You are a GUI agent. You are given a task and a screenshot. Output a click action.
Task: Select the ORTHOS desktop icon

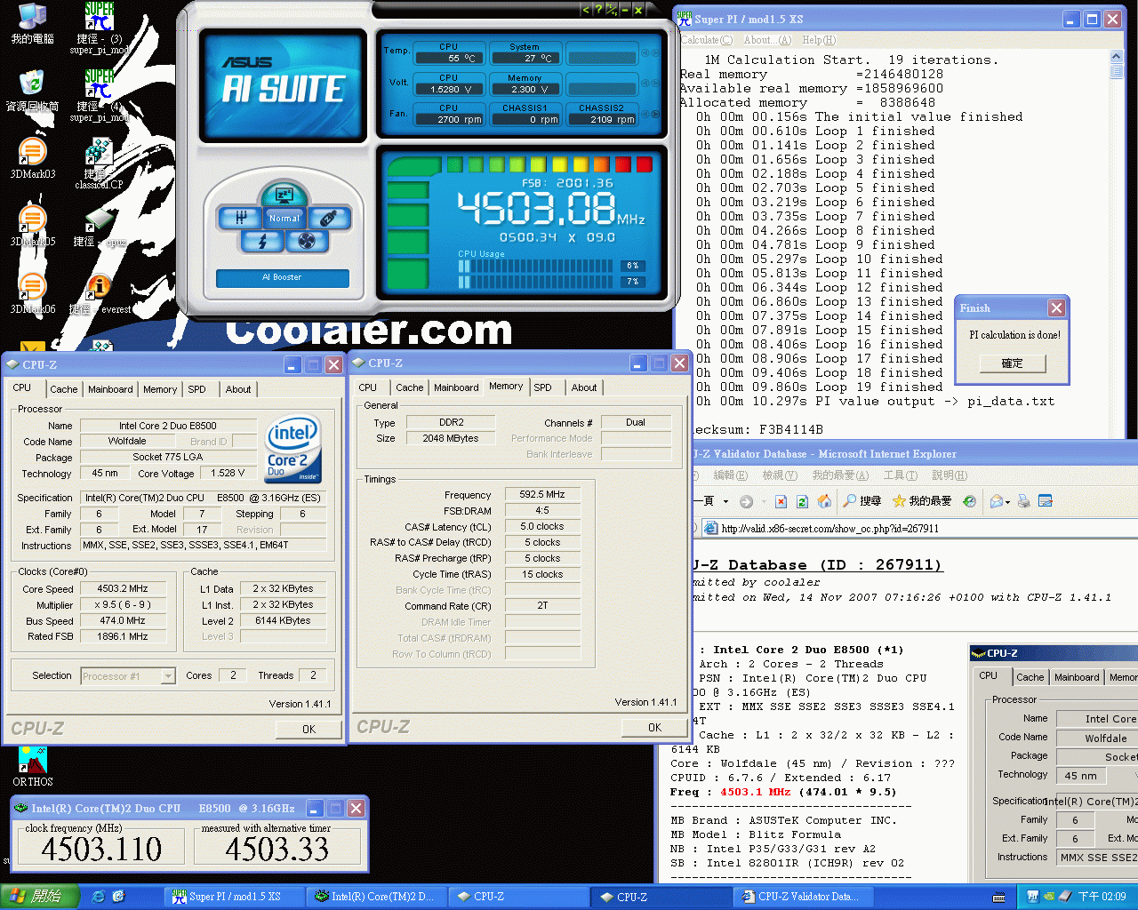pyautogui.click(x=33, y=766)
